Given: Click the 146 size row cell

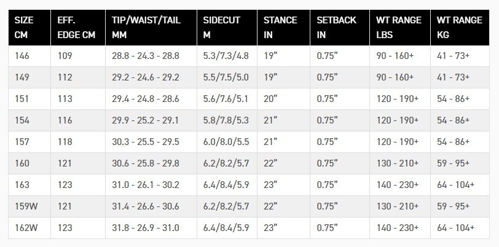Looking at the screenshot, I should (29, 56).
